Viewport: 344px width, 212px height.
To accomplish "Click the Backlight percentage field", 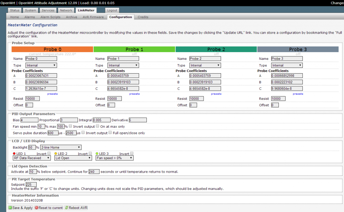I will [32, 147].
